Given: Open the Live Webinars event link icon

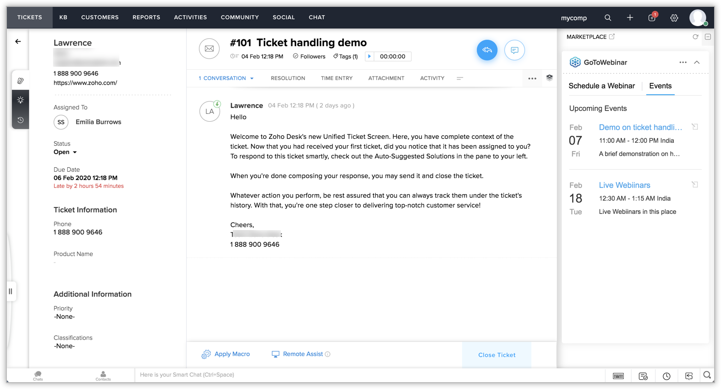Looking at the screenshot, I should click(x=695, y=185).
